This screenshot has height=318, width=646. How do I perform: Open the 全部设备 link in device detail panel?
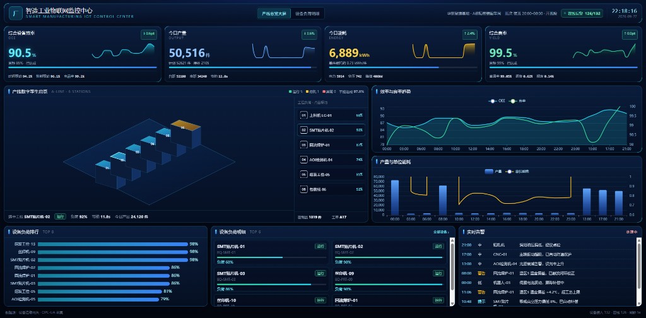(x=441, y=232)
